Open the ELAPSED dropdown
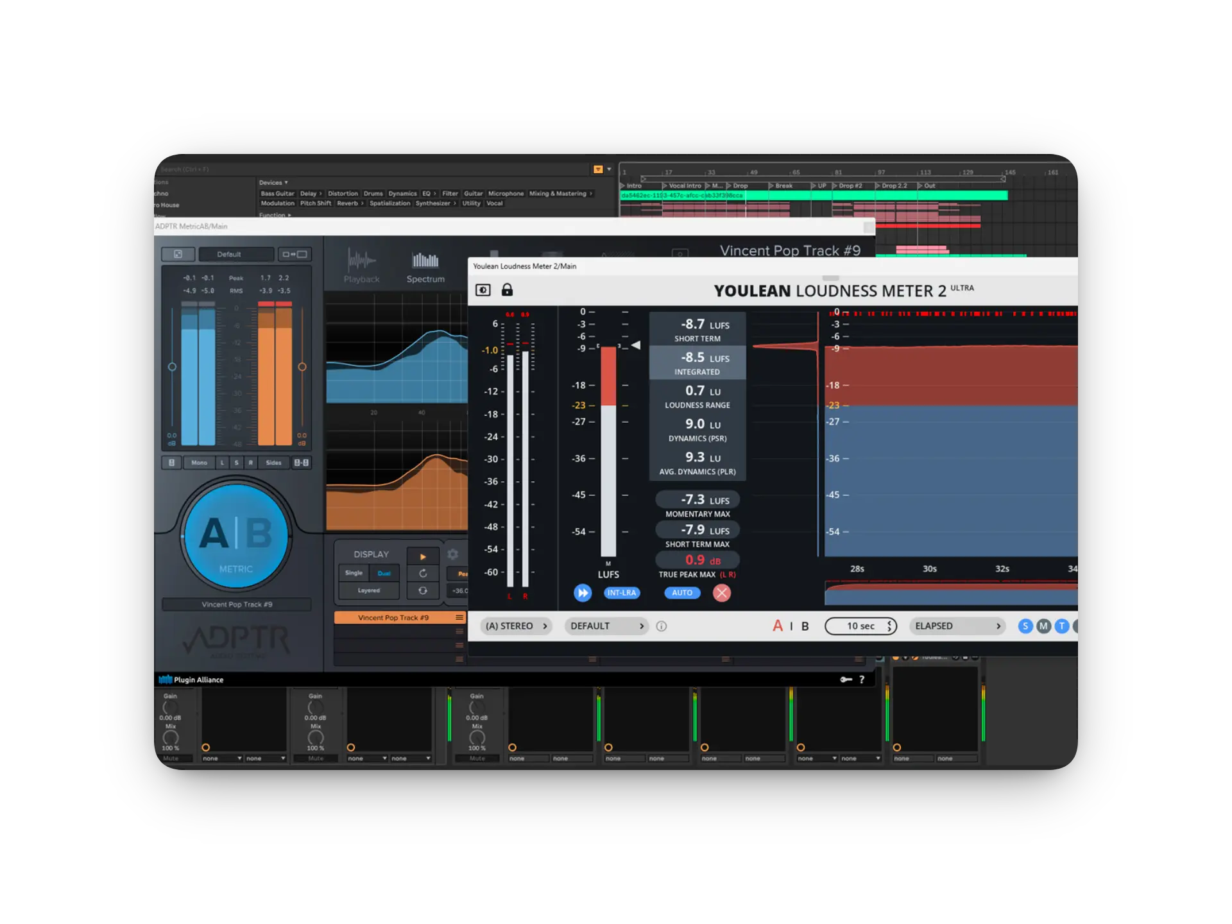 click(957, 626)
